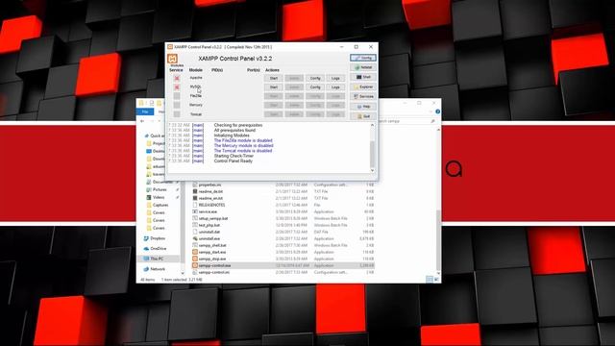Open Netstat from the XAMPP side panel
Image resolution: width=615 pixels, height=346 pixels.
coord(363,67)
